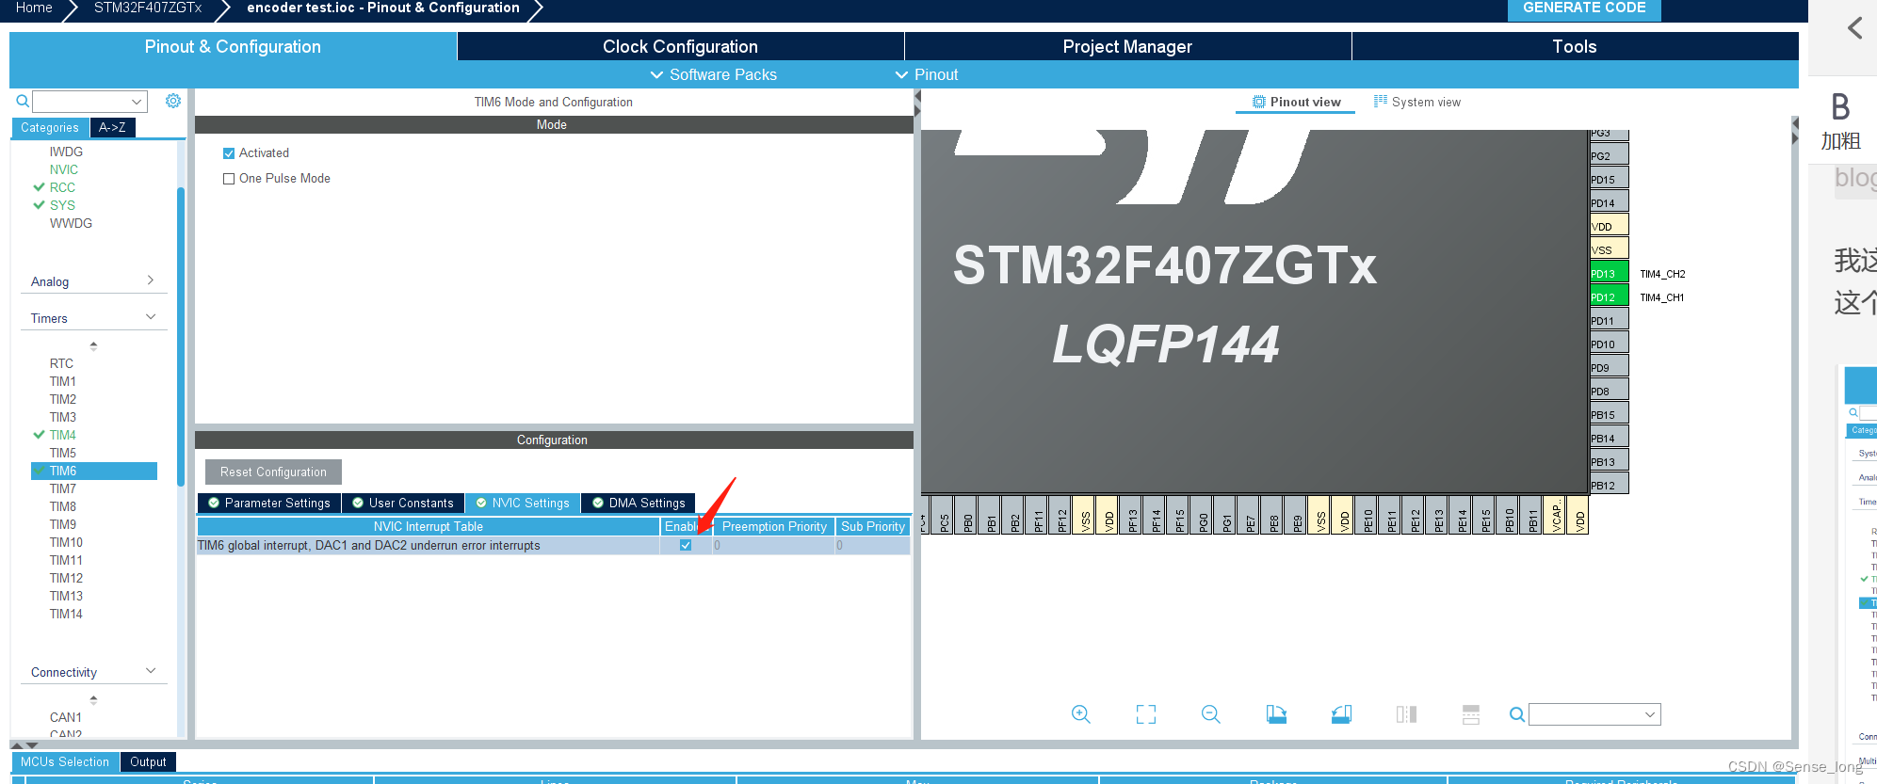
Task: Click the pin search magnifier icon
Action: pyautogui.click(x=1517, y=714)
